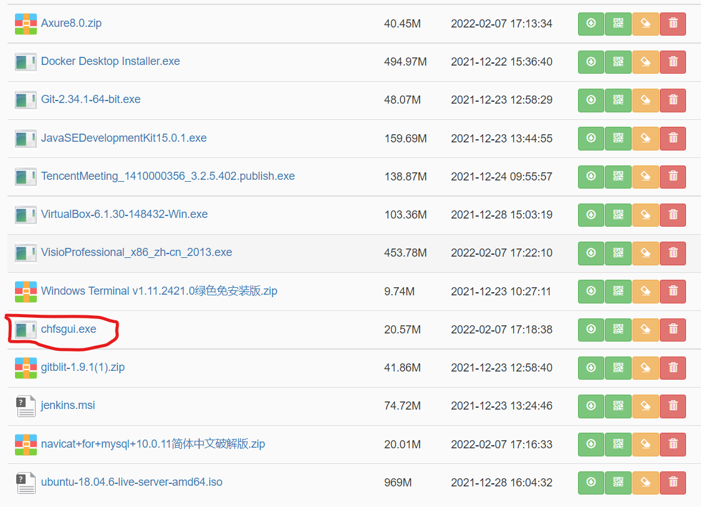Open the Windows Terminal v1.11.2421.0 zip link
This screenshot has width=701, height=507.
point(159,291)
